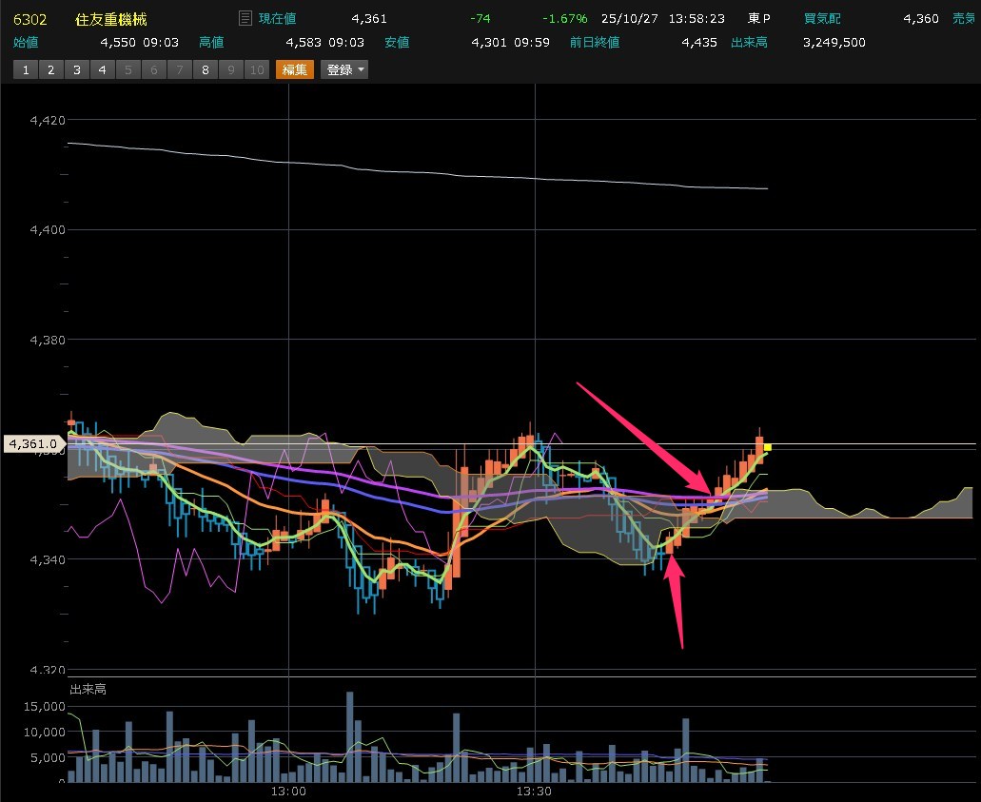Click the 出来高 volume panel label
Viewport: 981px width, 802px height.
pos(88,689)
